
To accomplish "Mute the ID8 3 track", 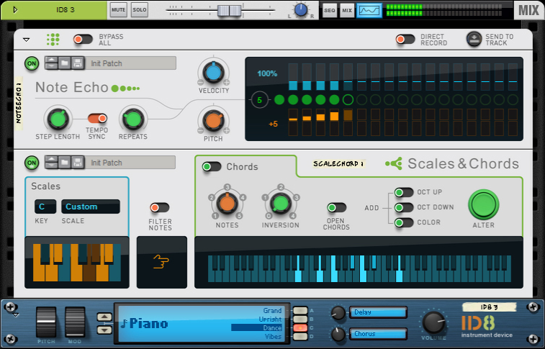I will point(119,10).
